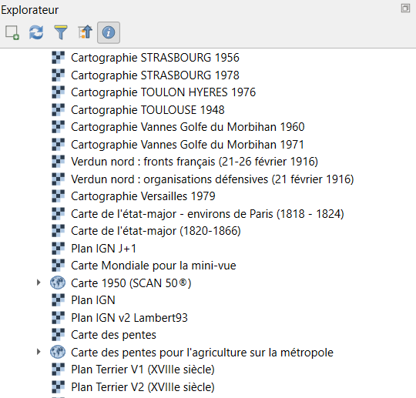This screenshot has width=416, height=398.
Task: Select Plan Terrier V1 (XVIIIe siècle)
Action: coord(143,370)
